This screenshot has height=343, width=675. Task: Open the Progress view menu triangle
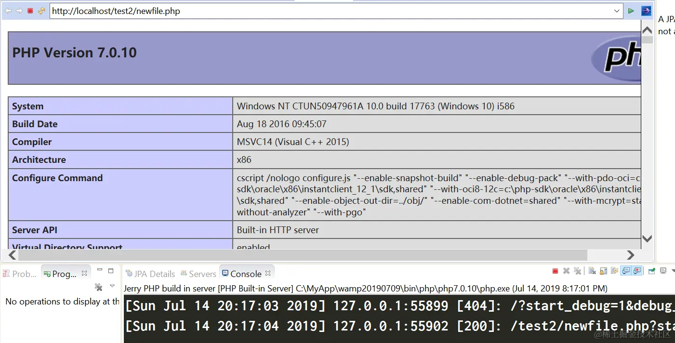112,286
